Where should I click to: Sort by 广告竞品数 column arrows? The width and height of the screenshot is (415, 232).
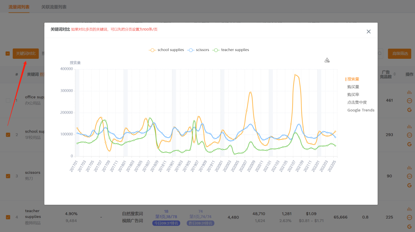(x=395, y=74)
